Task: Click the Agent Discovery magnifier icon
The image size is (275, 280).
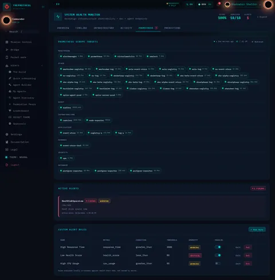Action: [x=10, y=98]
